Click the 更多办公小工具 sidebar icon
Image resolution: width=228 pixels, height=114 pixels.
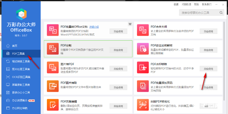(8, 92)
